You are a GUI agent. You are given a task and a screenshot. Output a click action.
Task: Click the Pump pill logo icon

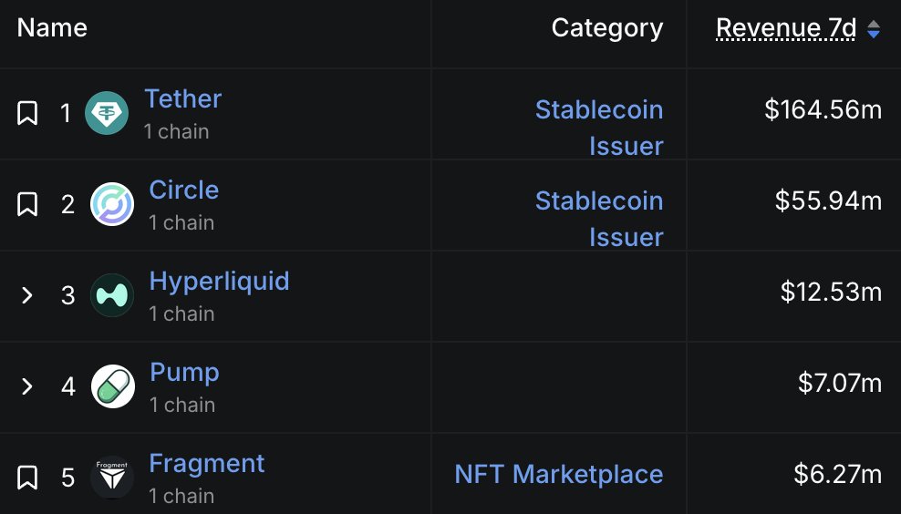[112, 387]
